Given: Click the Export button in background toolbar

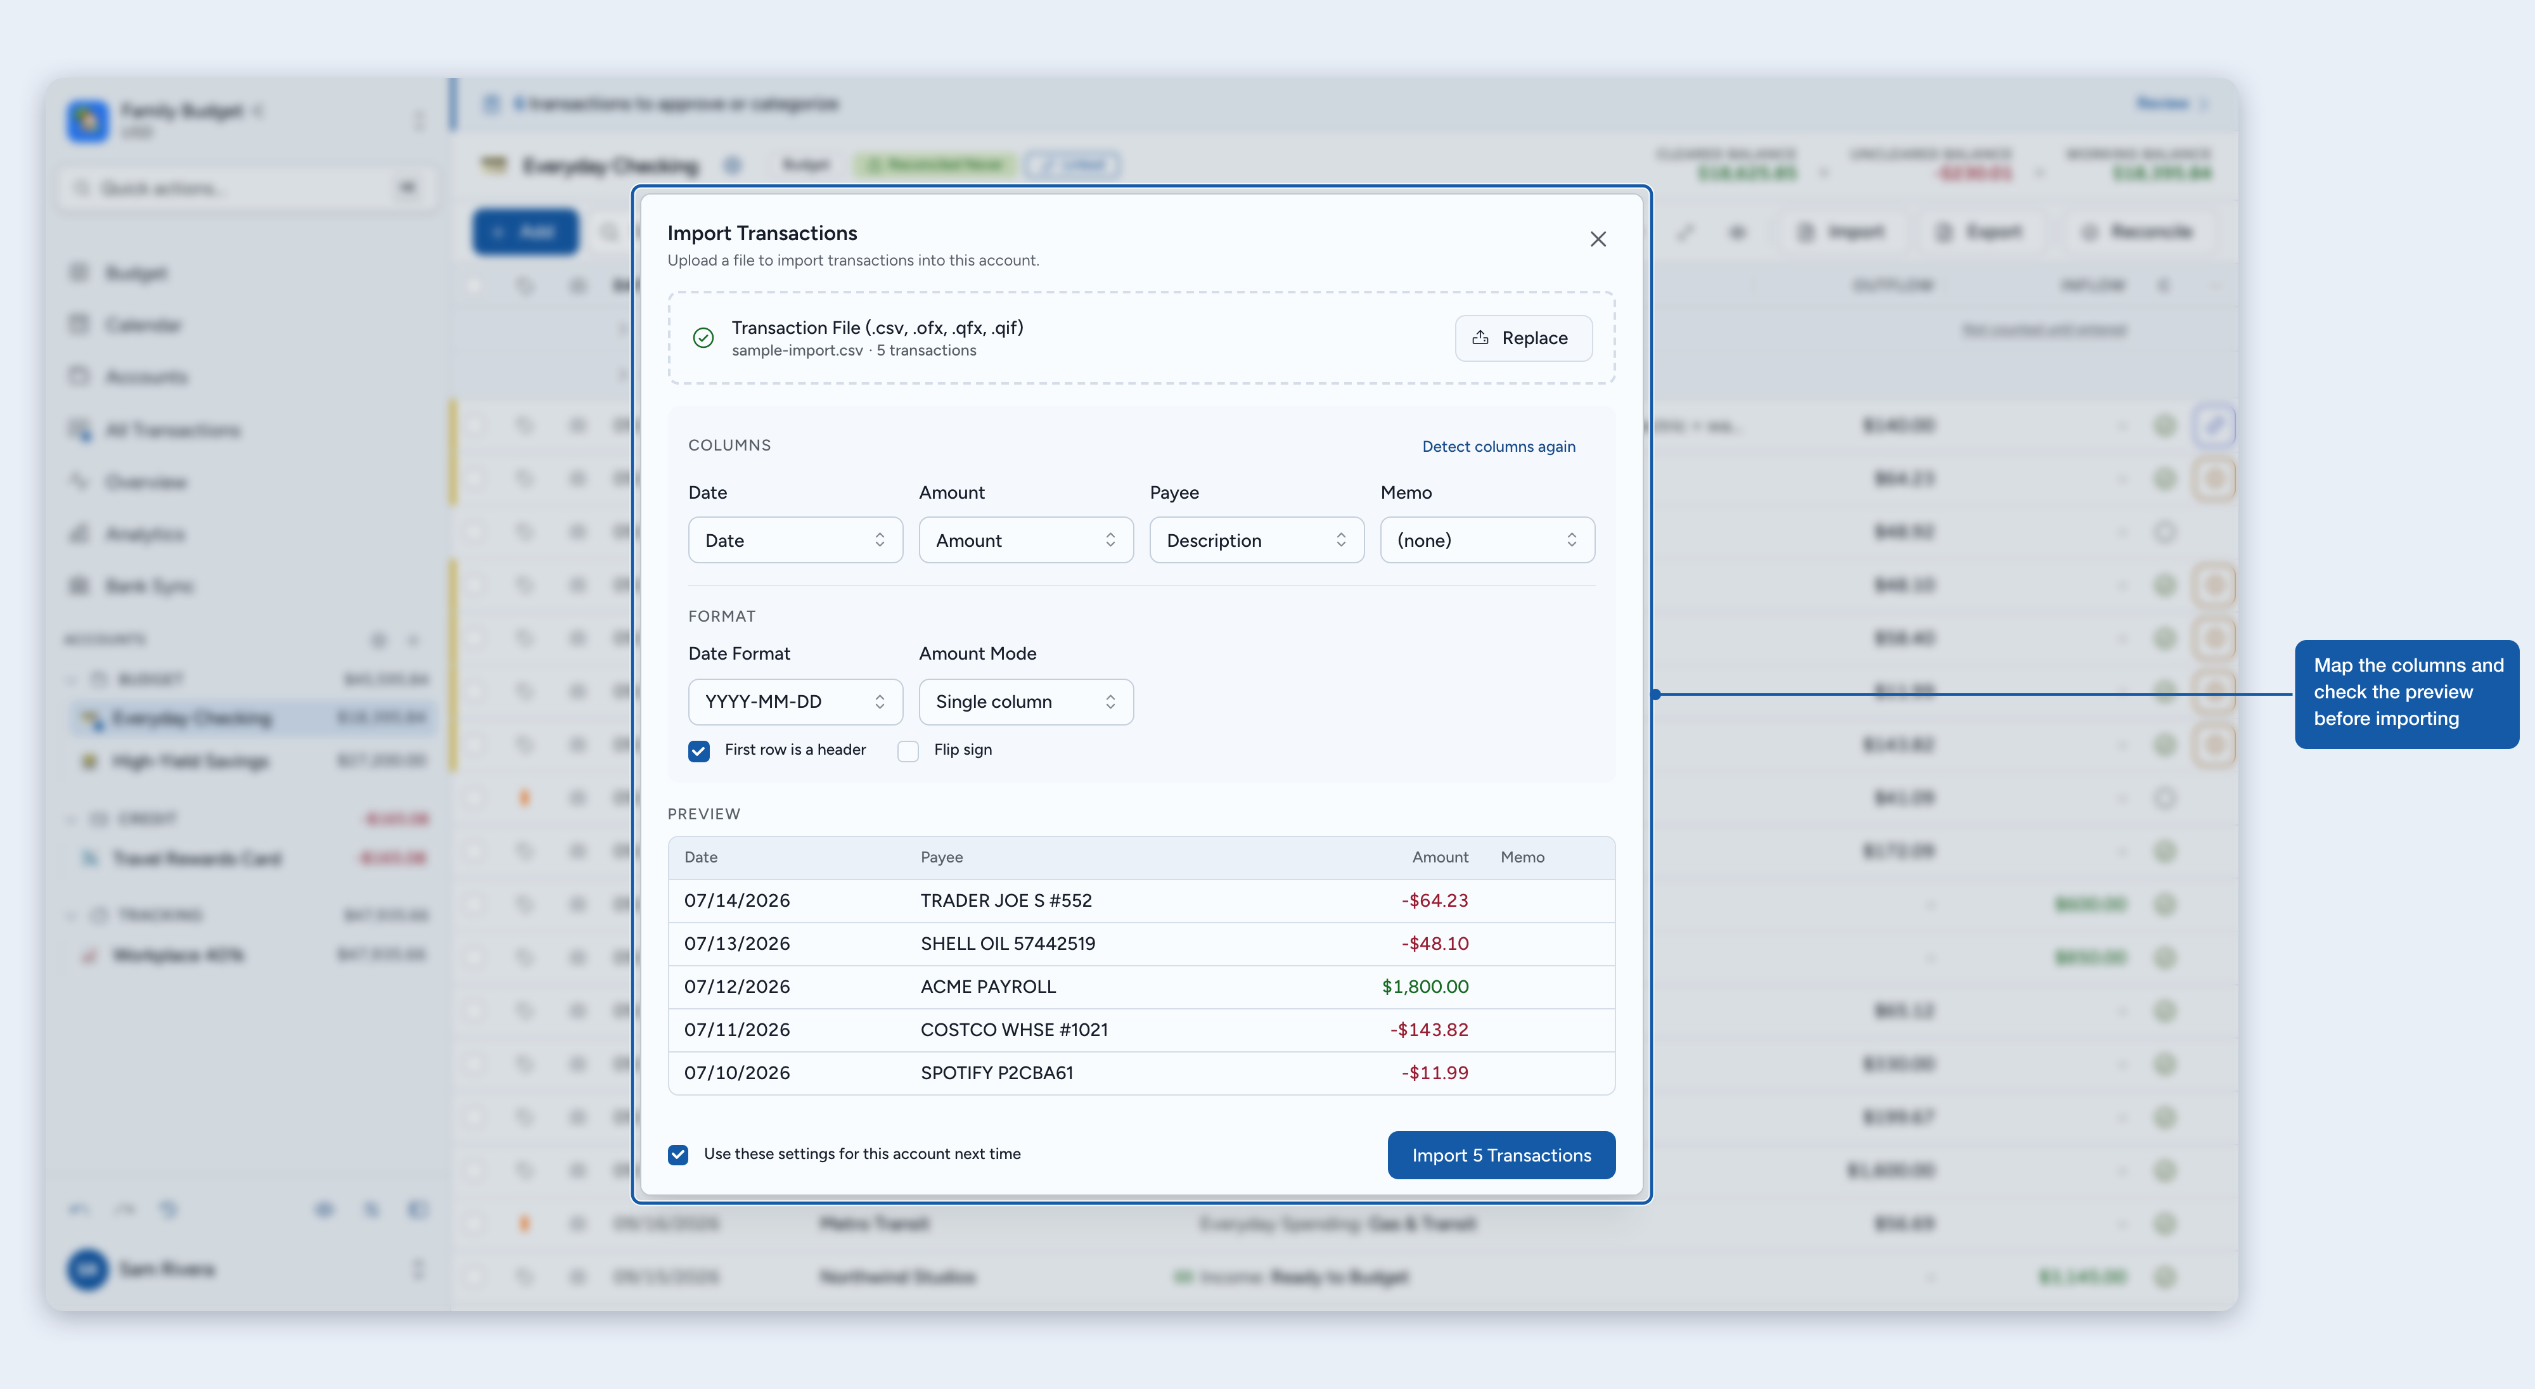Looking at the screenshot, I should 1979,232.
